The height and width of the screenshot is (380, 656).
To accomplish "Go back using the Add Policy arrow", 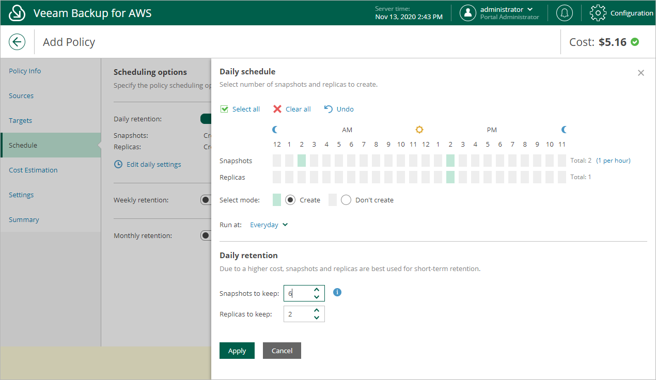I will point(17,42).
